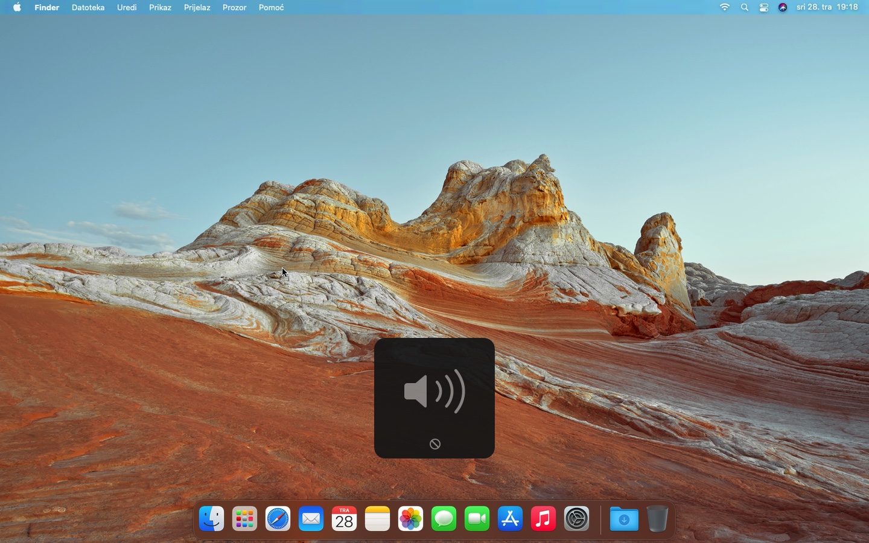Open the Uredi menu
The image size is (869, 543).
tap(127, 7)
